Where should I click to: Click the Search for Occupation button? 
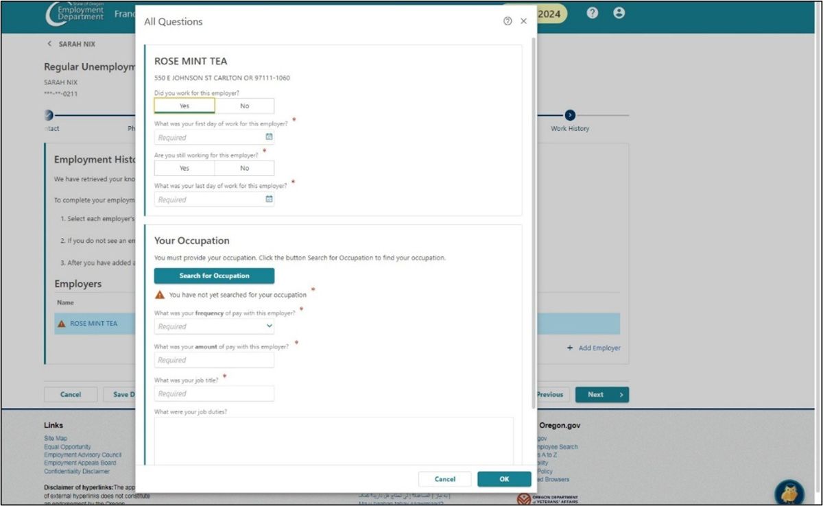[214, 276]
